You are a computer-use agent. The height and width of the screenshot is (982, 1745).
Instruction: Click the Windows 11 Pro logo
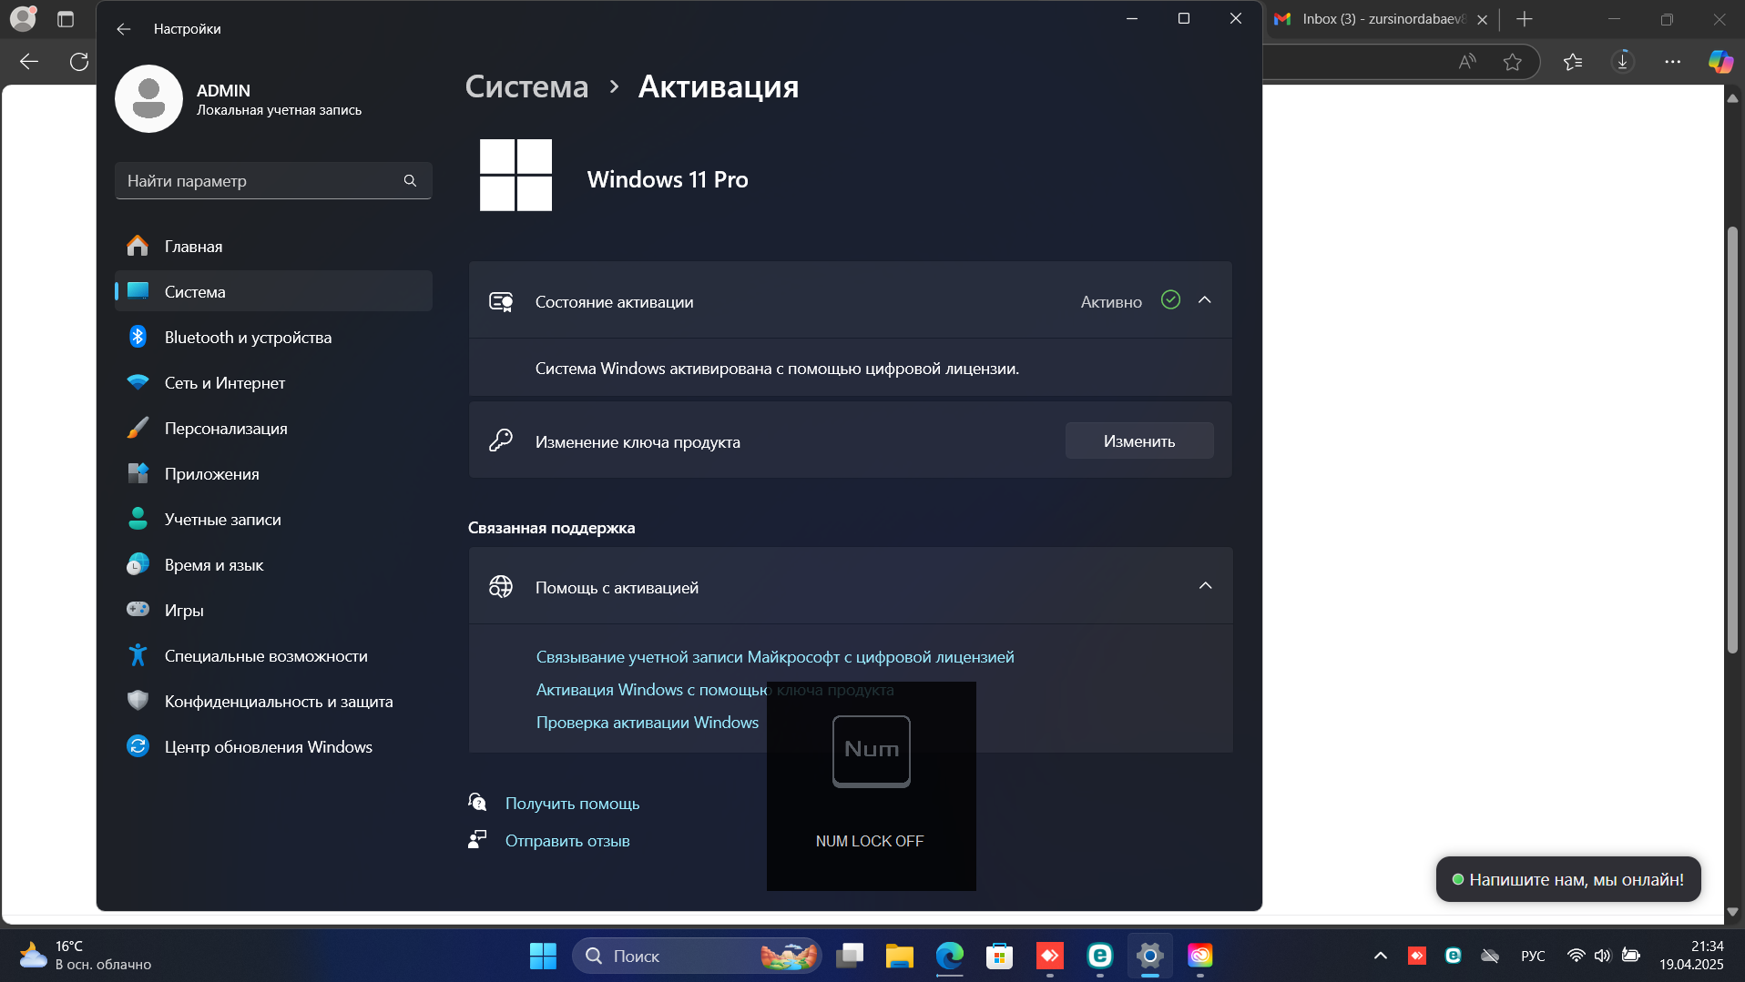(x=515, y=175)
